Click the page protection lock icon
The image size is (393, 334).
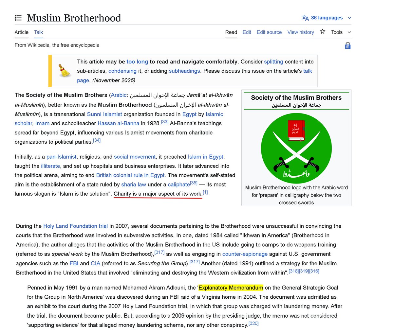(x=348, y=46)
